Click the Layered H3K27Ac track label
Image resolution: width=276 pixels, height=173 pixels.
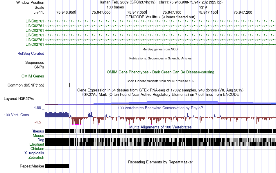coord(19,99)
